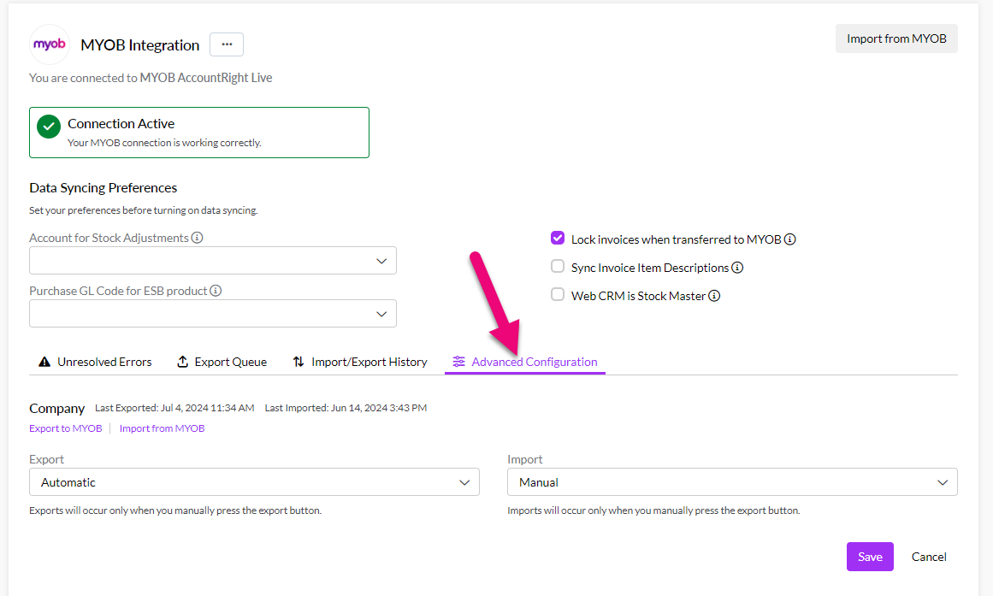Viewport: 993px width, 596px height.
Task: Click the upload icon on Export Queue
Action: 182,362
